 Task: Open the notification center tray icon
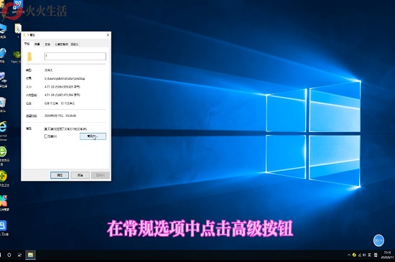(x=376, y=255)
